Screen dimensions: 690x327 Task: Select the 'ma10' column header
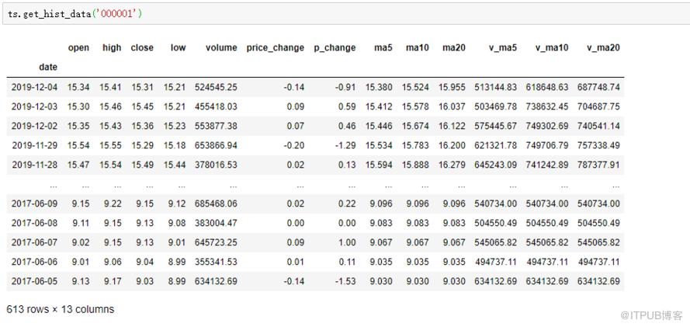pyautogui.click(x=417, y=47)
